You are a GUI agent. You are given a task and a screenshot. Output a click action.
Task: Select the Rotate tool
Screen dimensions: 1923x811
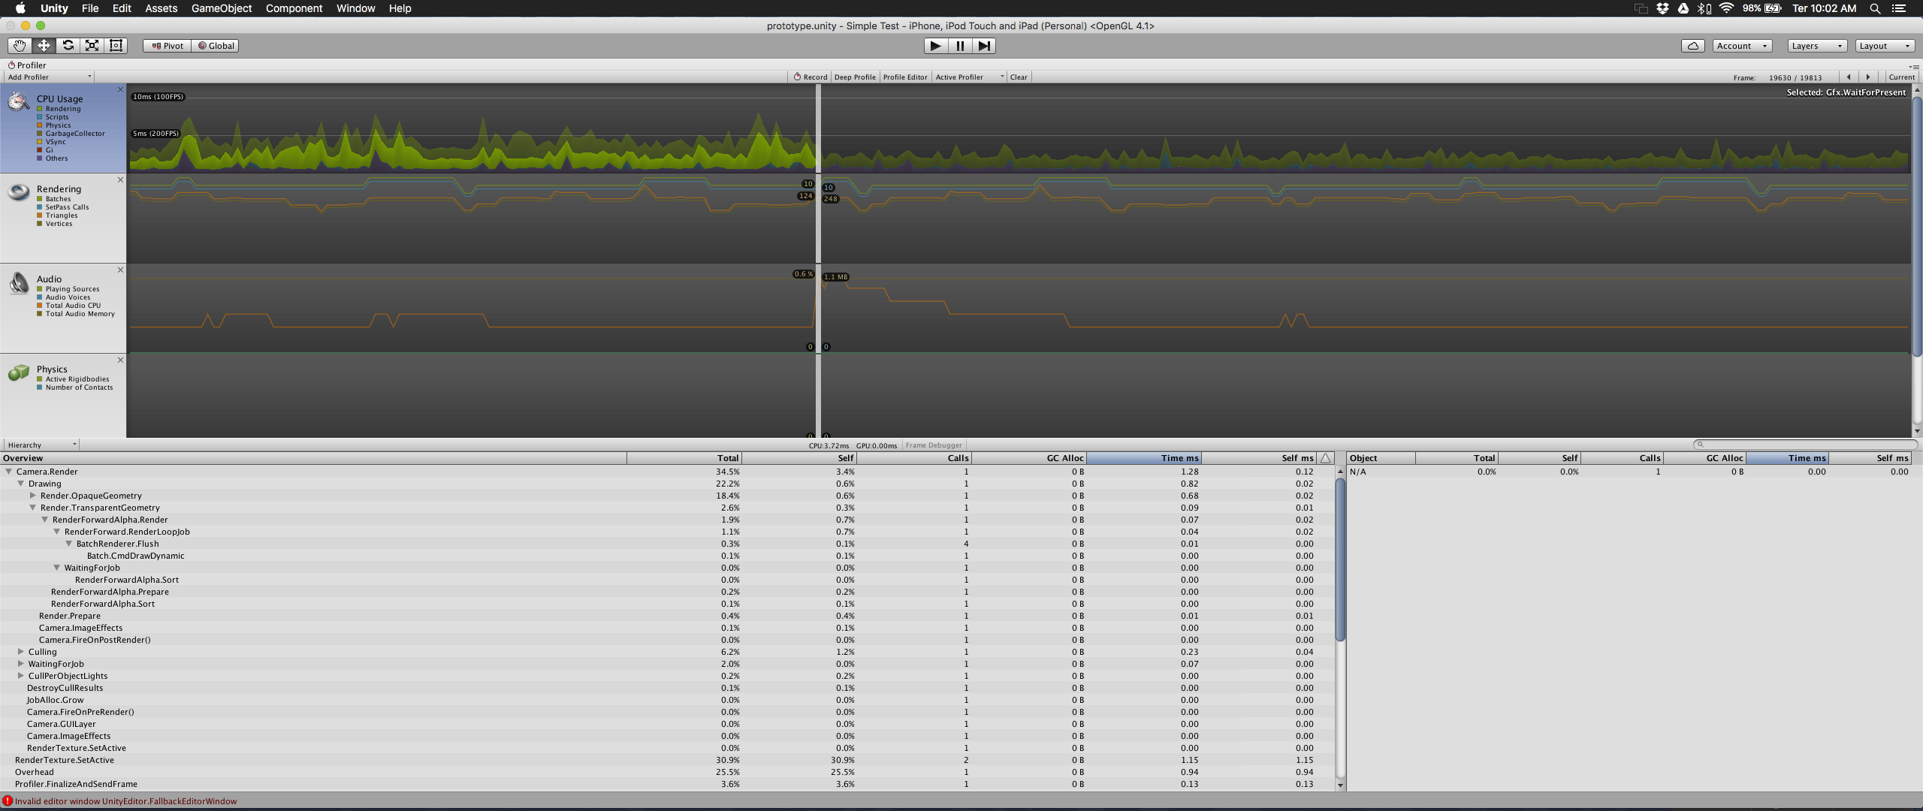(68, 46)
